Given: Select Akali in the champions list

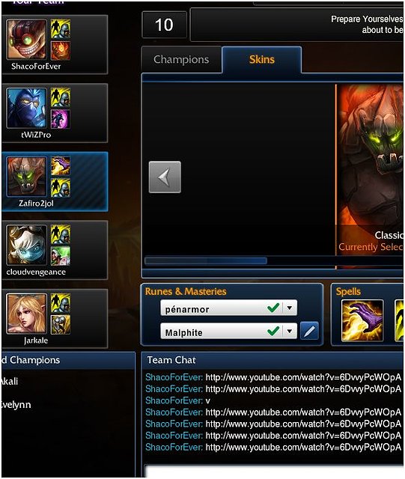Looking at the screenshot, I should tap(9, 381).
